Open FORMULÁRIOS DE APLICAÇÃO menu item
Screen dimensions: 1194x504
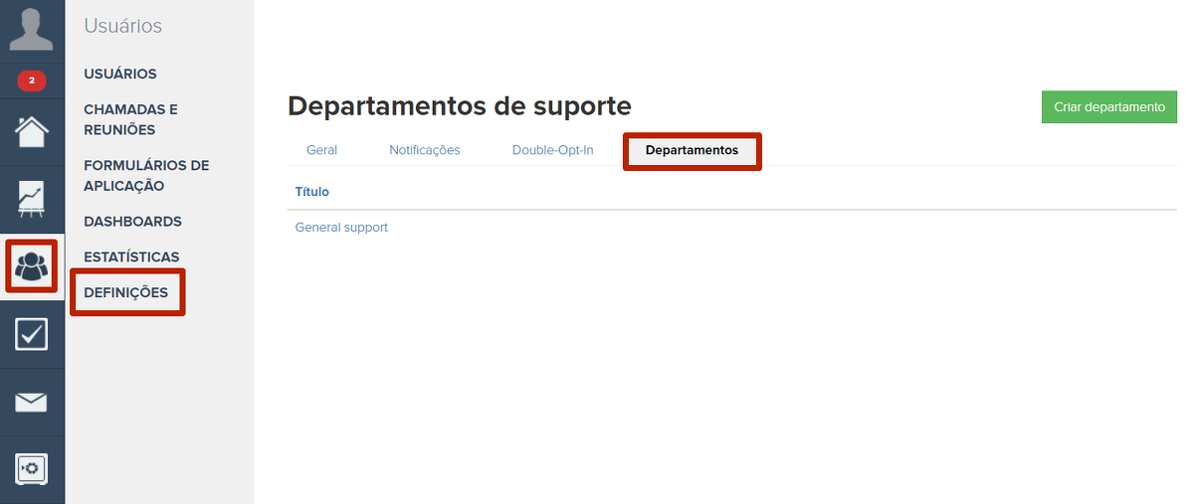[145, 176]
